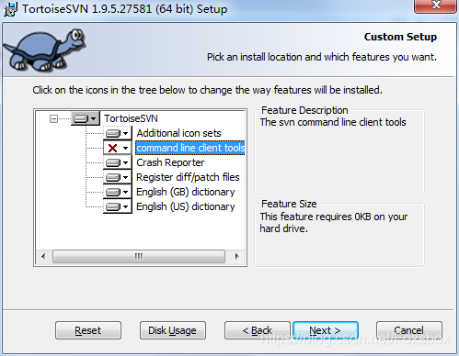Cancel the TortoiseSVN setup
The image size is (459, 356).
click(x=409, y=330)
